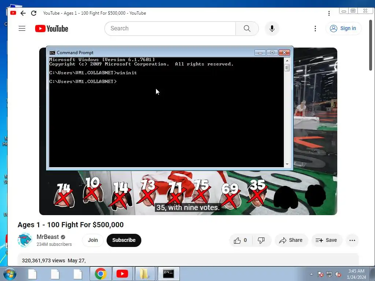Switch to Command Prompt taskbar button
Image resolution: width=375 pixels, height=281 pixels.
[x=168, y=274]
